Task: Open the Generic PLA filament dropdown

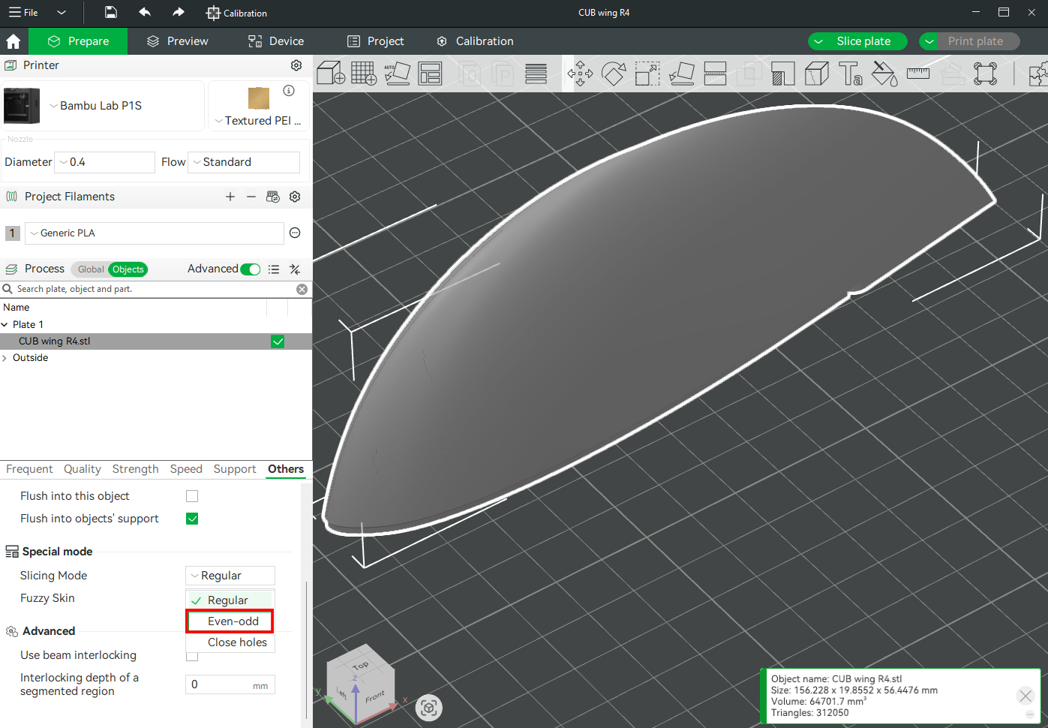Action: 155,233
